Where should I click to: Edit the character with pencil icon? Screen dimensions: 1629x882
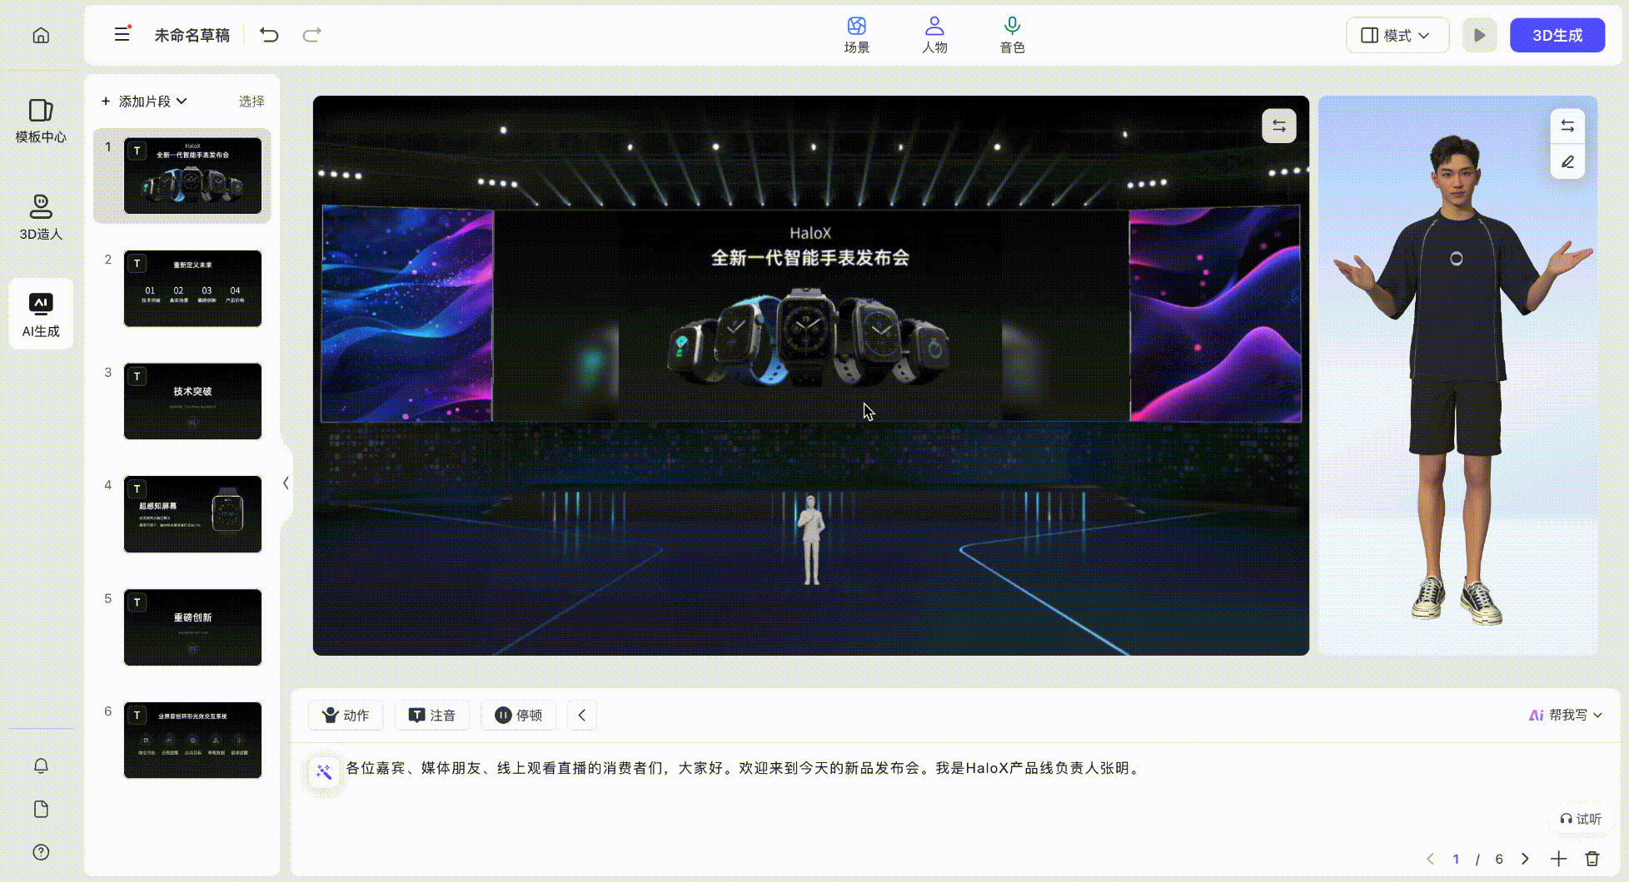click(x=1567, y=162)
